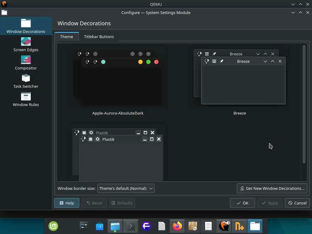The image size is (312, 234).
Task: Open the system settings sliders taskbar icon
Action: [x=84, y=226]
